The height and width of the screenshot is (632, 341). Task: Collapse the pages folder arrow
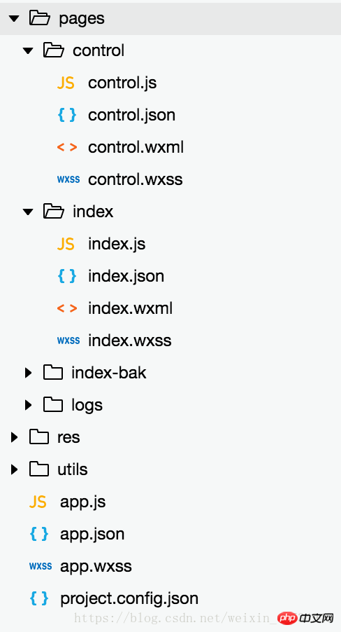click(x=14, y=18)
